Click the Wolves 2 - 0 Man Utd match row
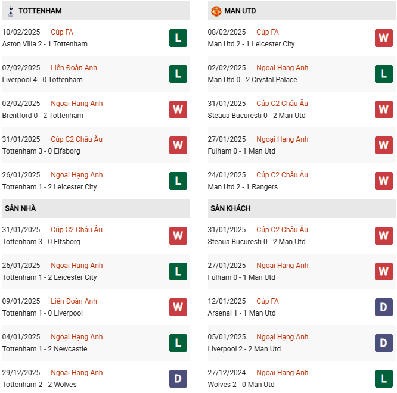The height and width of the screenshot is (393, 397). [241, 385]
